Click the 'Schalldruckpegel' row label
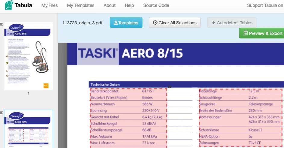 [104, 123]
